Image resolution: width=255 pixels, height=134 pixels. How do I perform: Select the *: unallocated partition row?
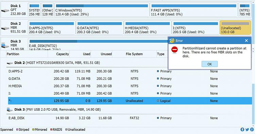(x=130, y=101)
